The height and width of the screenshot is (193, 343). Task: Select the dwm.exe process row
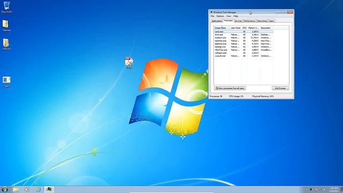point(243,34)
